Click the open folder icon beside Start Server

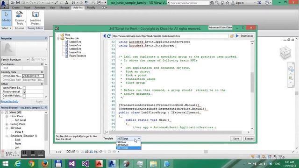click(232, 36)
